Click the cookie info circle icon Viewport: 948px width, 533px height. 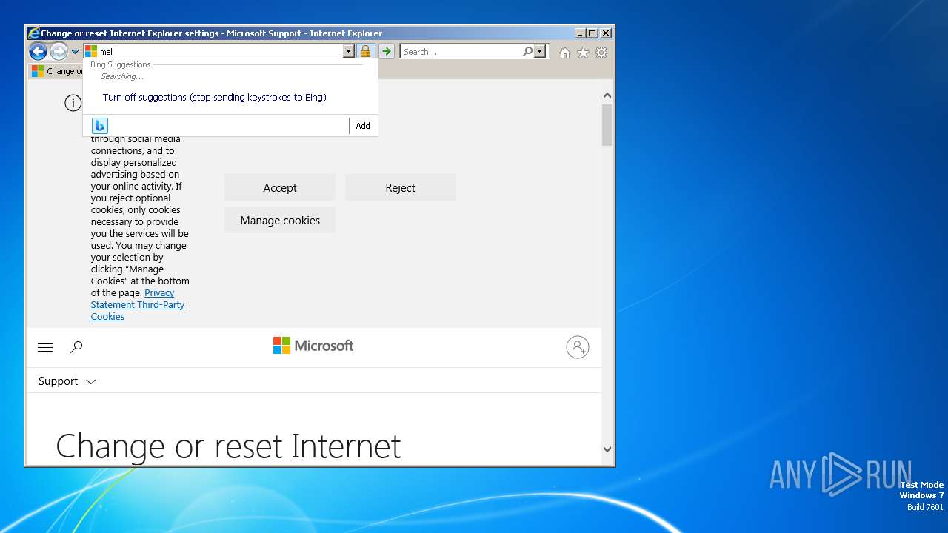click(x=73, y=103)
